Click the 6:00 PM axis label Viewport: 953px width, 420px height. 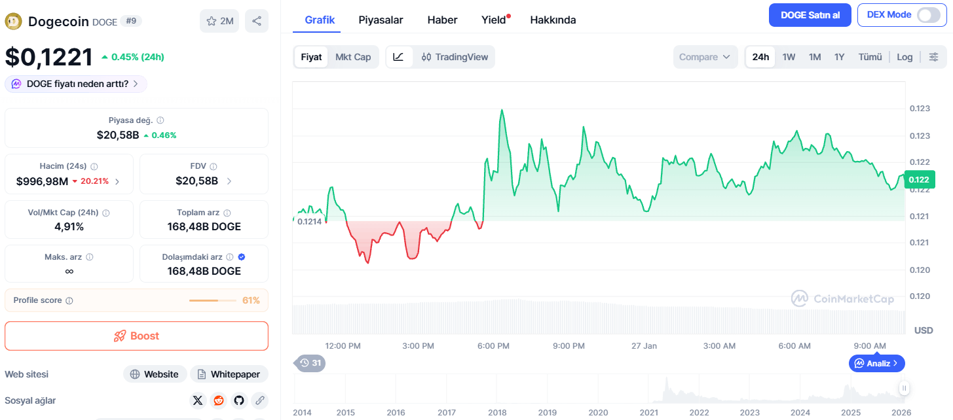coord(493,345)
